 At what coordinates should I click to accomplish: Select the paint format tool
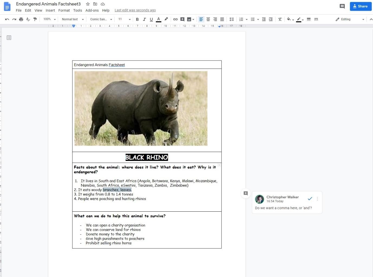point(35,19)
